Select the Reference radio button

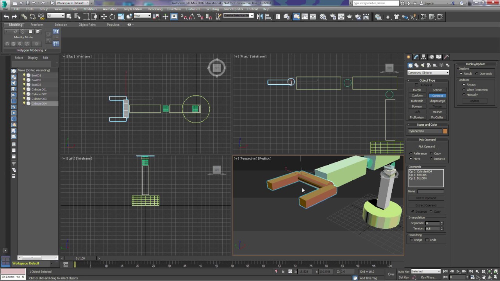[411, 154]
